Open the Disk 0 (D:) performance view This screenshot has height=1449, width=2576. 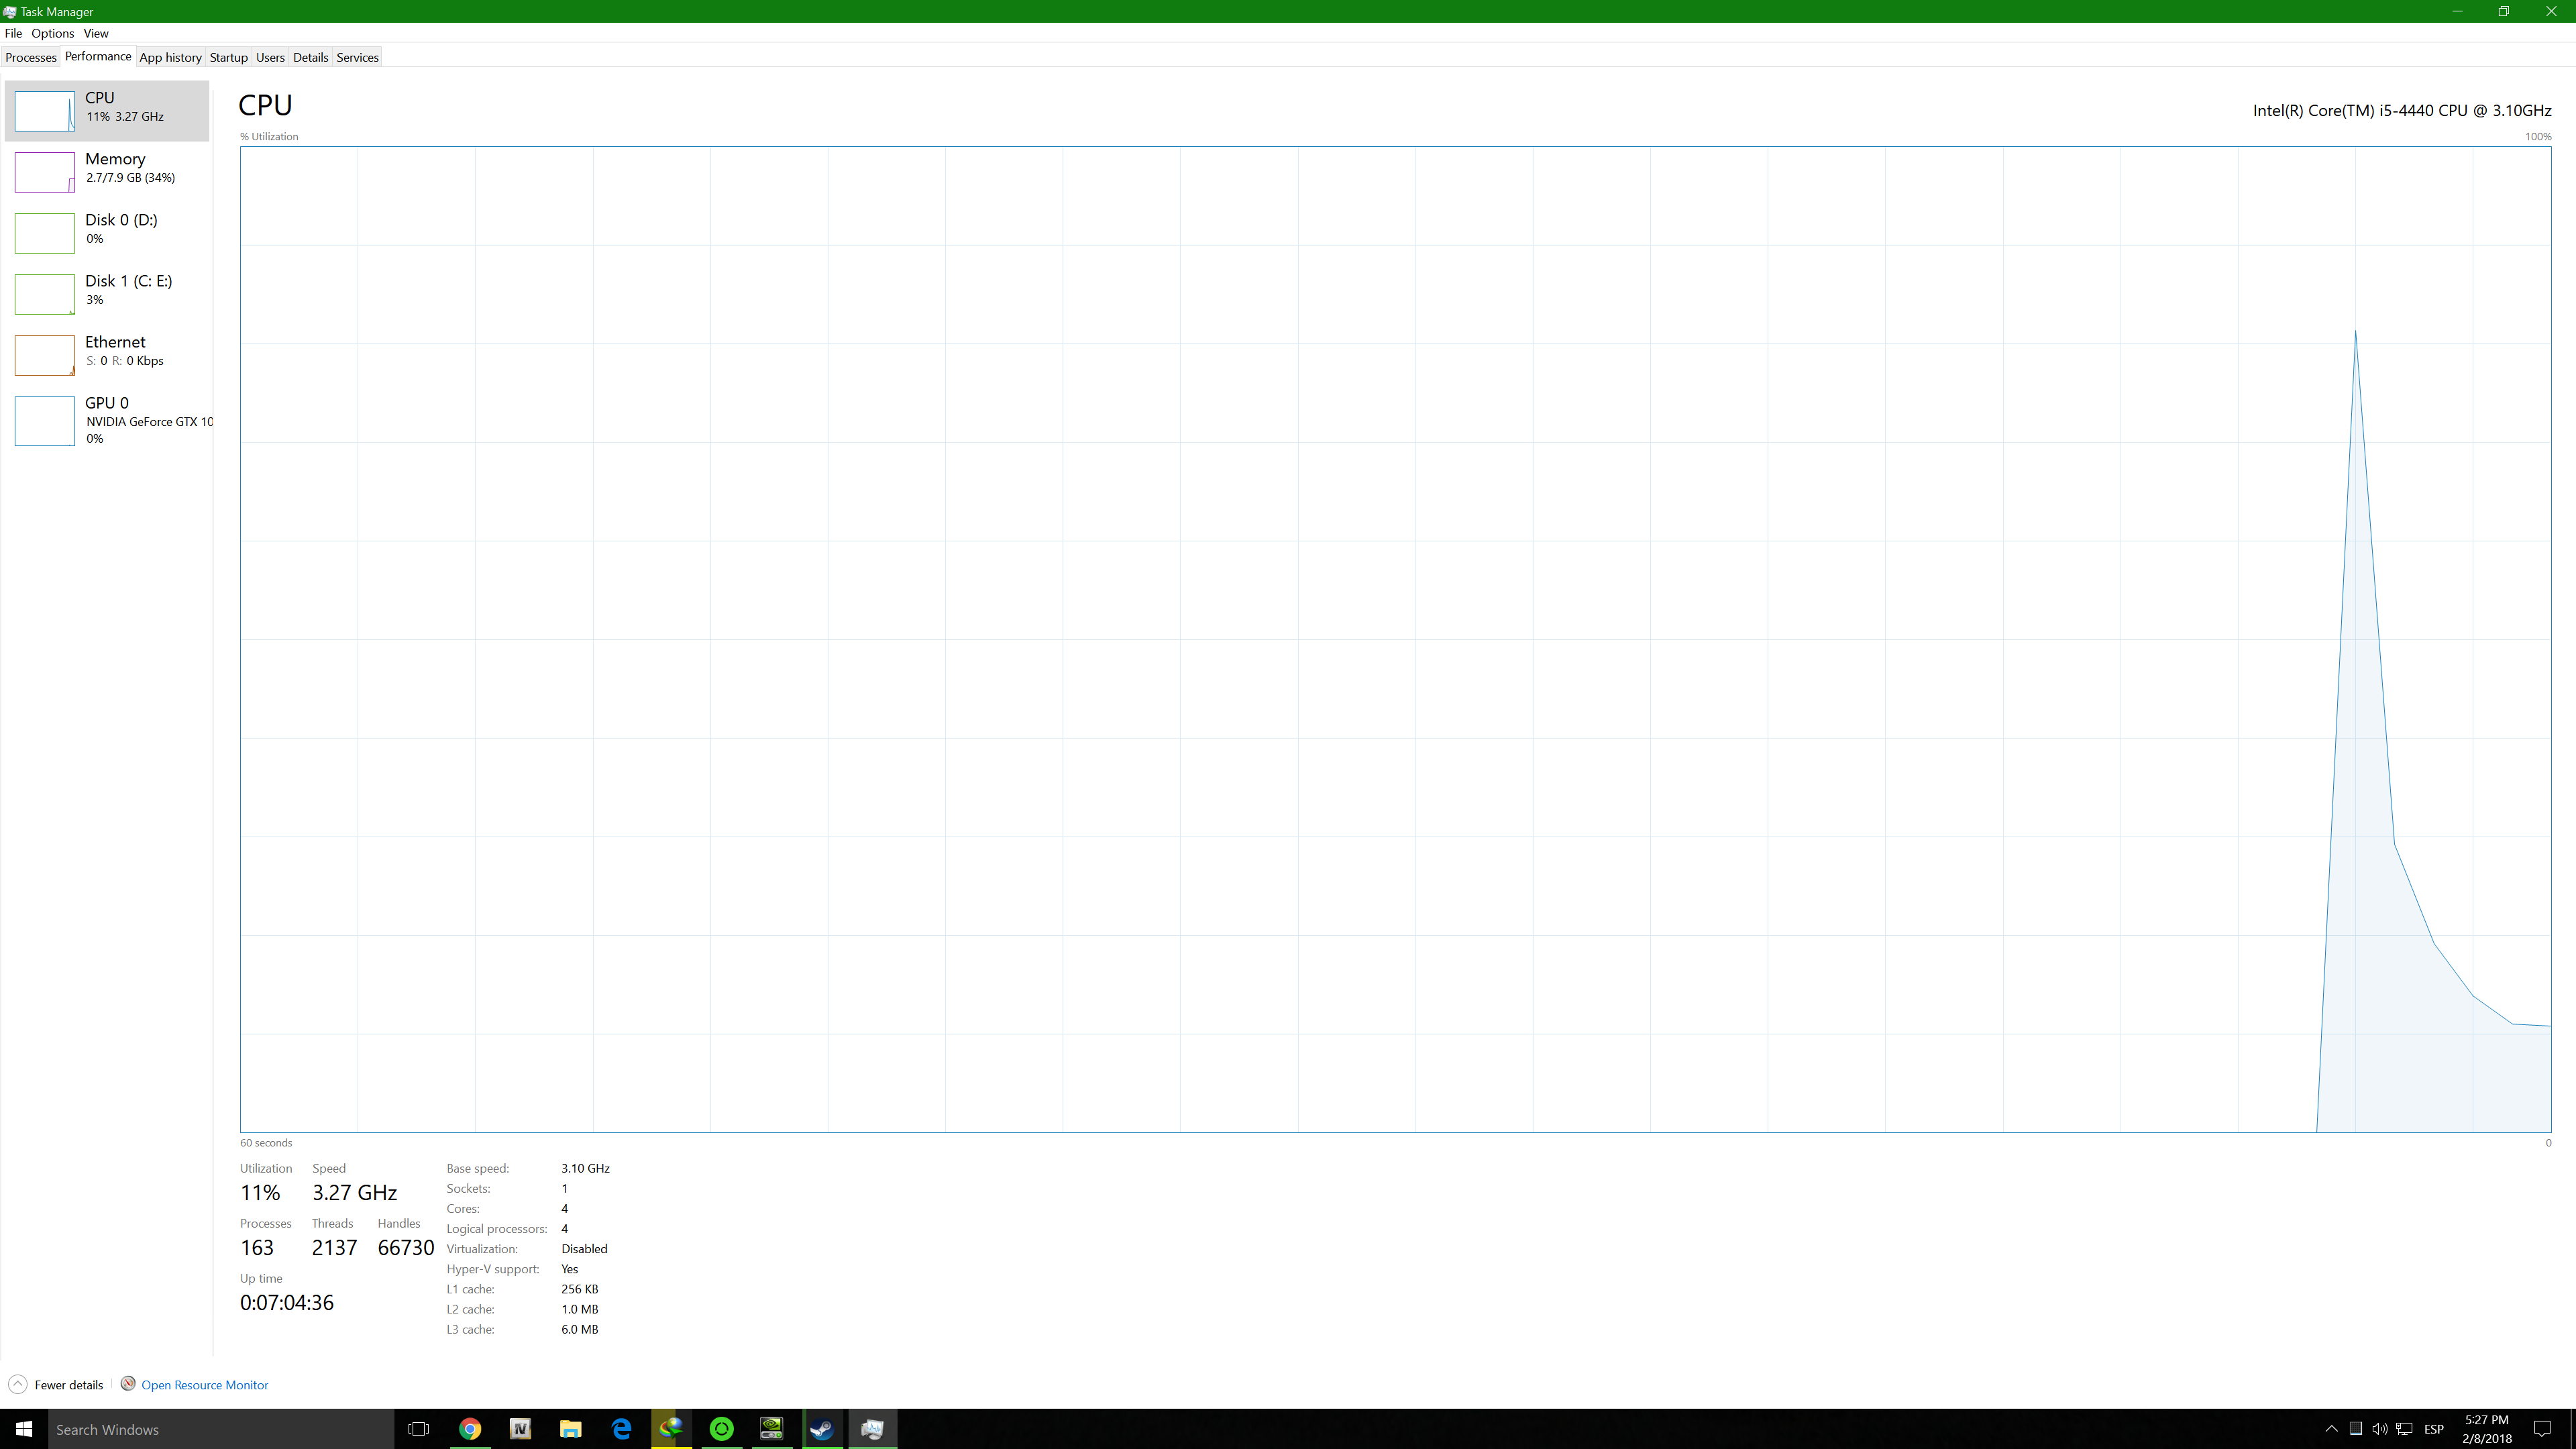[107, 232]
